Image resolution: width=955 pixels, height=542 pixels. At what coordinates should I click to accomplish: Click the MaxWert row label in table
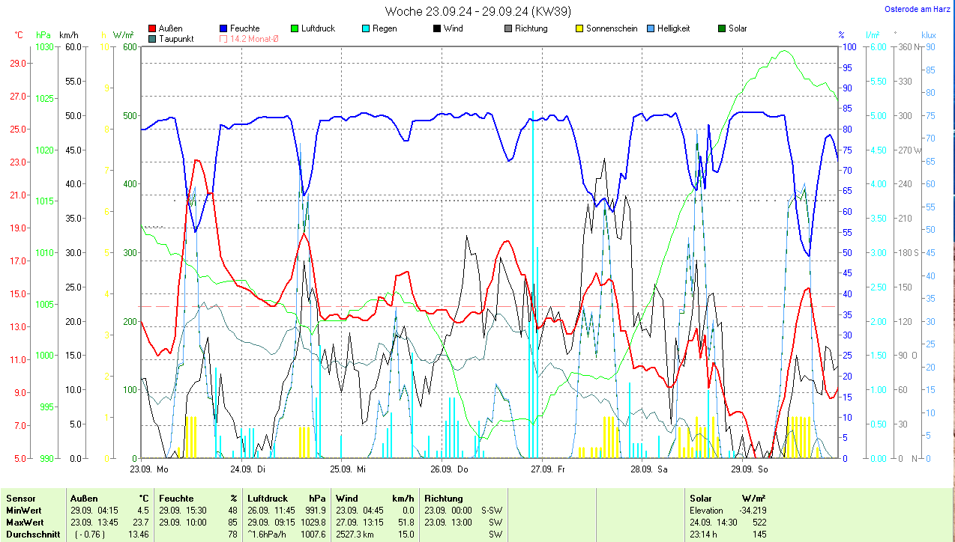pyautogui.click(x=24, y=522)
